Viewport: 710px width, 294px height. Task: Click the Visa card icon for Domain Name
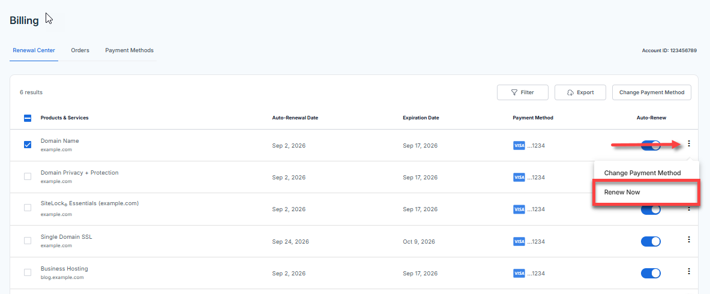[519, 145]
